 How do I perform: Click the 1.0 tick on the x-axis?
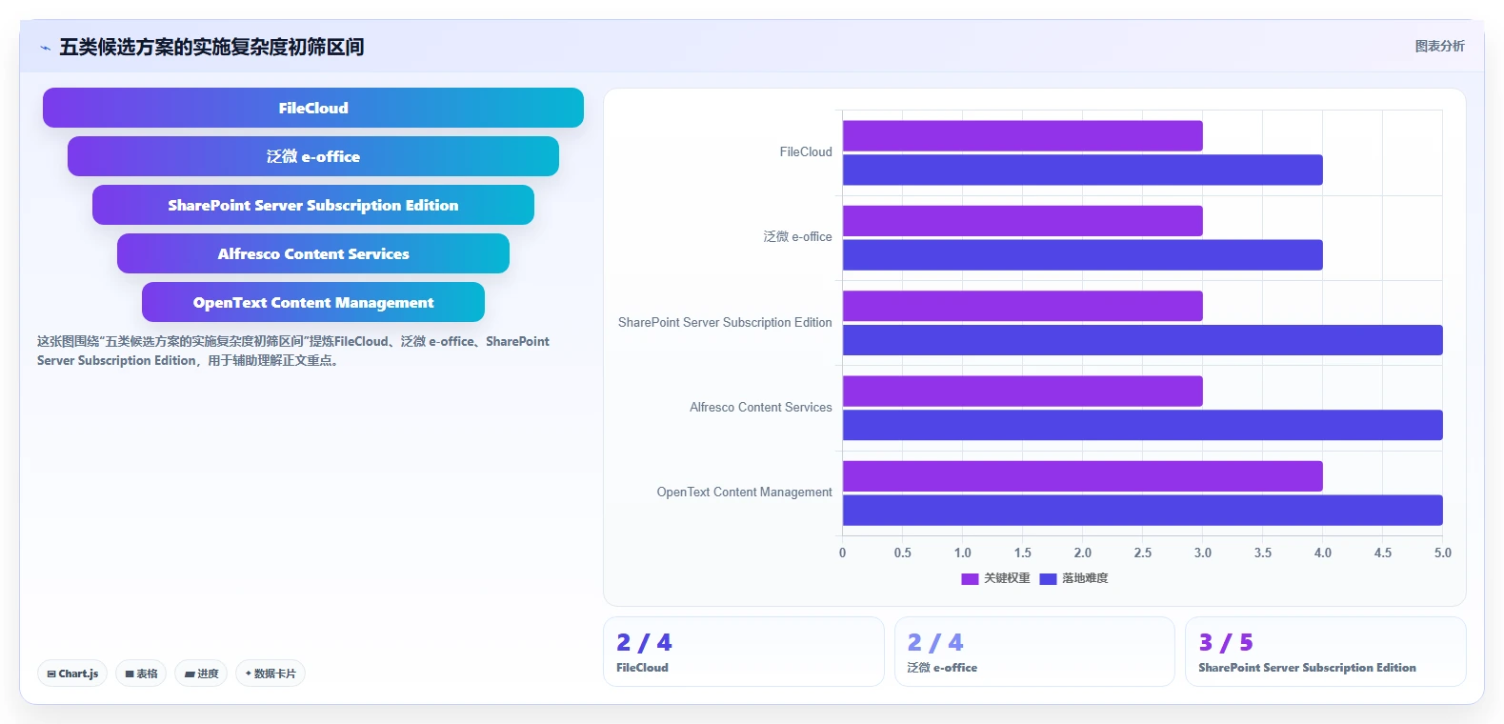click(963, 553)
